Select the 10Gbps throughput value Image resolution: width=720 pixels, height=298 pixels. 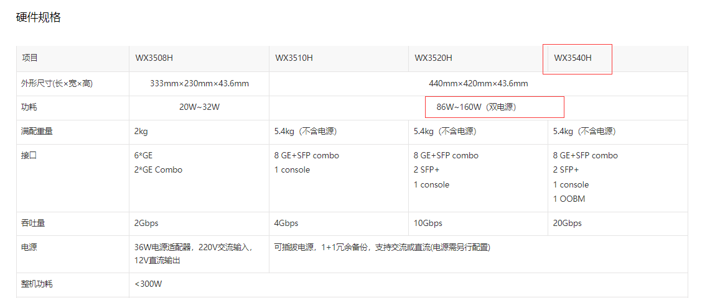pos(428,223)
